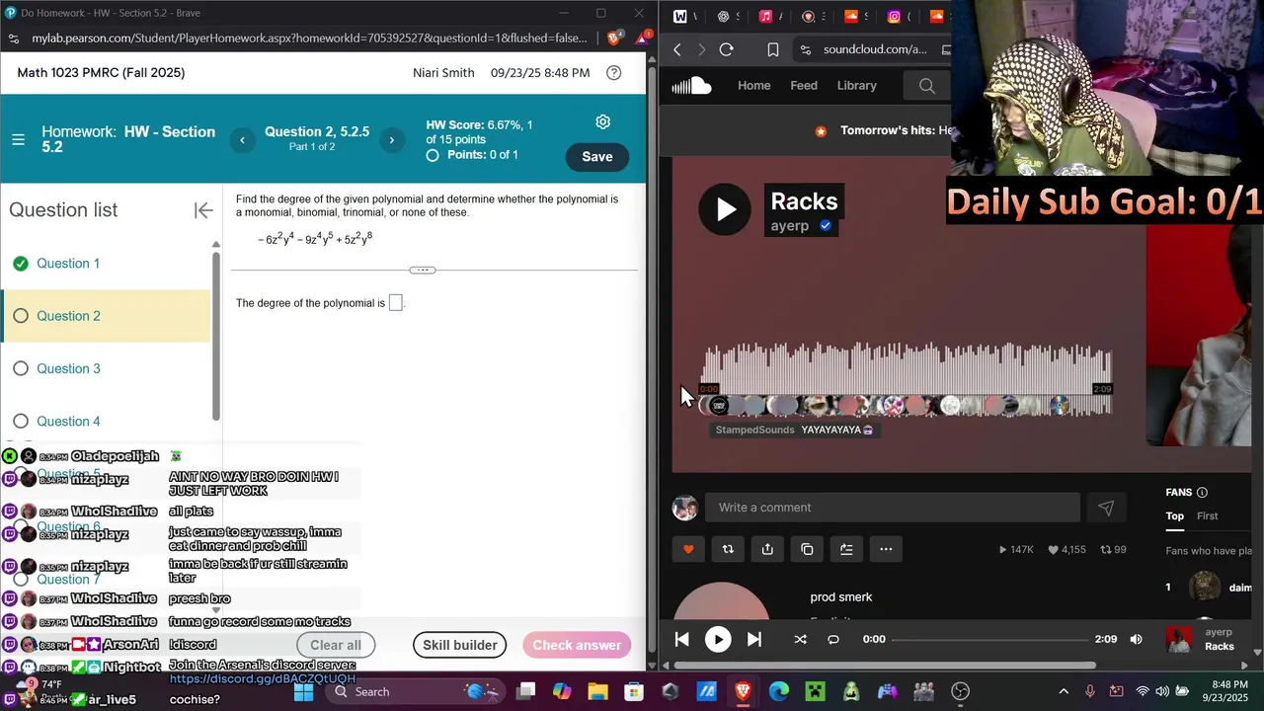Bookmark the SoundCloud page
The width and height of the screenshot is (1264, 711).
coord(773,49)
